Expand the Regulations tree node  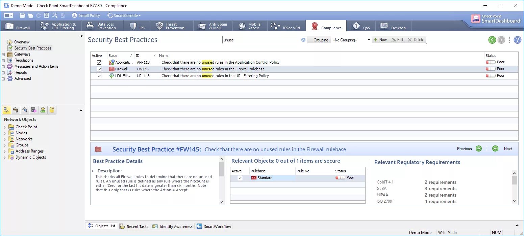click(3, 60)
